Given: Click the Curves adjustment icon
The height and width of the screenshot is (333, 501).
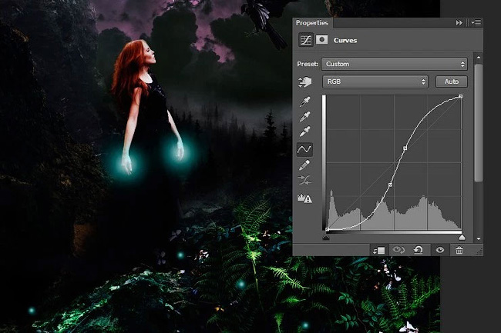Looking at the screenshot, I should tap(305, 40).
